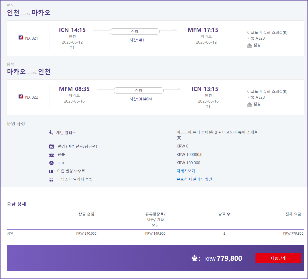Click the 직항 label on the return flight
Image resolution: width=308 pixels, height=279 pixels.
[139, 91]
